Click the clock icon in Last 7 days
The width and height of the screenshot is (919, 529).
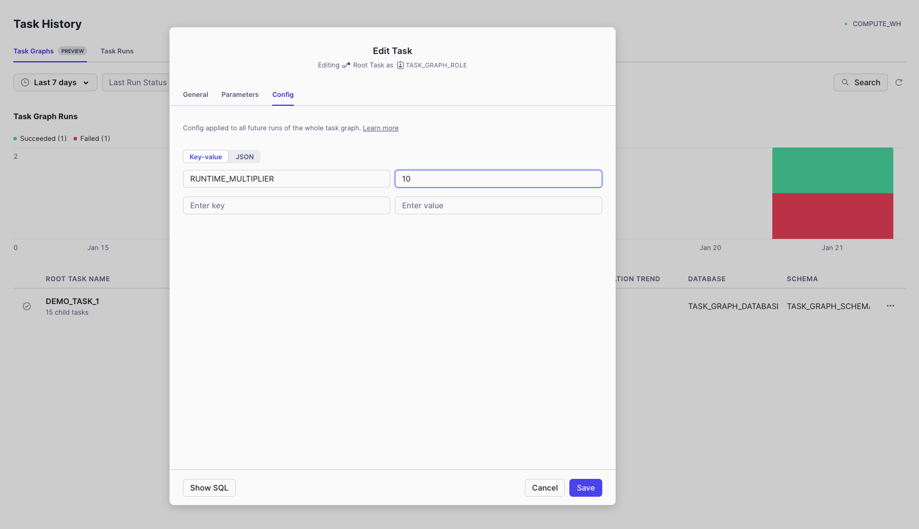coord(25,82)
